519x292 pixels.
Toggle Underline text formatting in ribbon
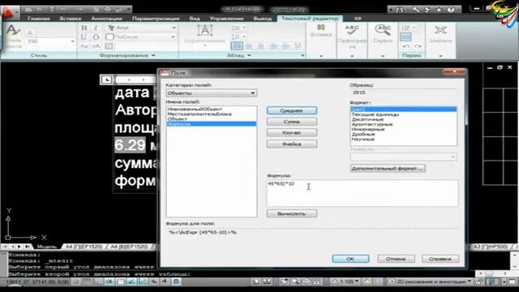click(84, 36)
